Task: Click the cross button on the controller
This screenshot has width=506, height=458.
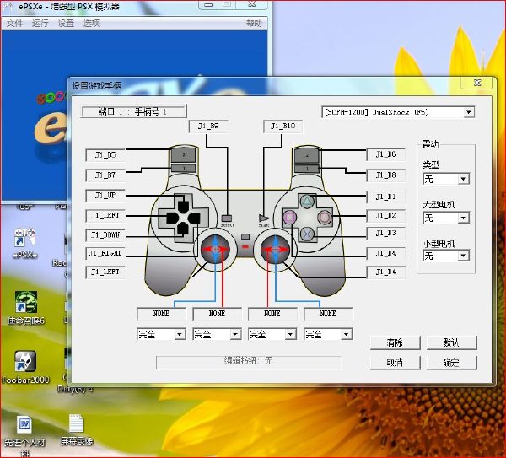Action: [x=307, y=234]
